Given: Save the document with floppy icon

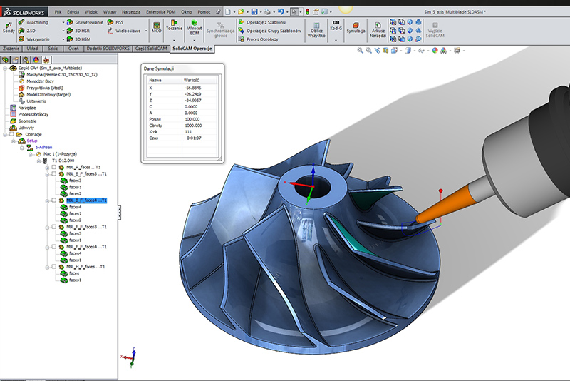Looking at the screenshot, I should click(254, 11).
